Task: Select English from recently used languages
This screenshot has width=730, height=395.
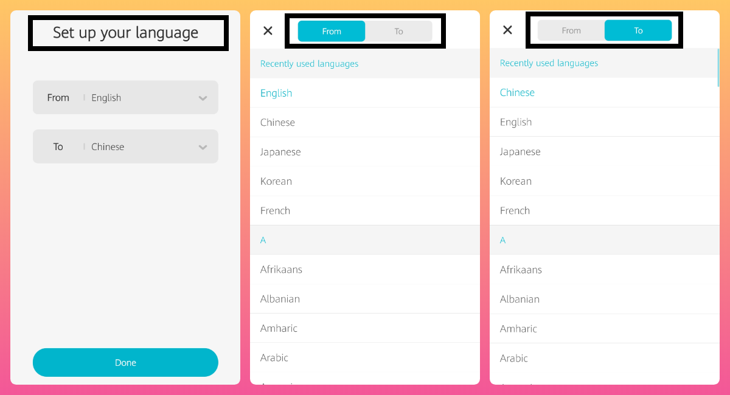Action: click(x=276, y=93)
